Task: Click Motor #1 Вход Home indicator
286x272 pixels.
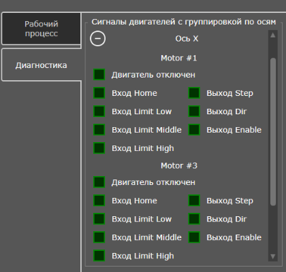Action: pos(99,93)
